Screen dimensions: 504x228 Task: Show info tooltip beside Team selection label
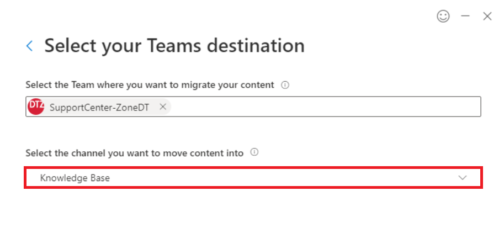[285, 85]
